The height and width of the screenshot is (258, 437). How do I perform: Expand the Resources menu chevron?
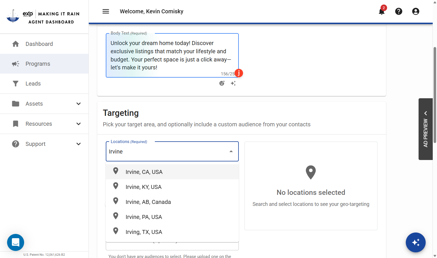tap(79, 124)
